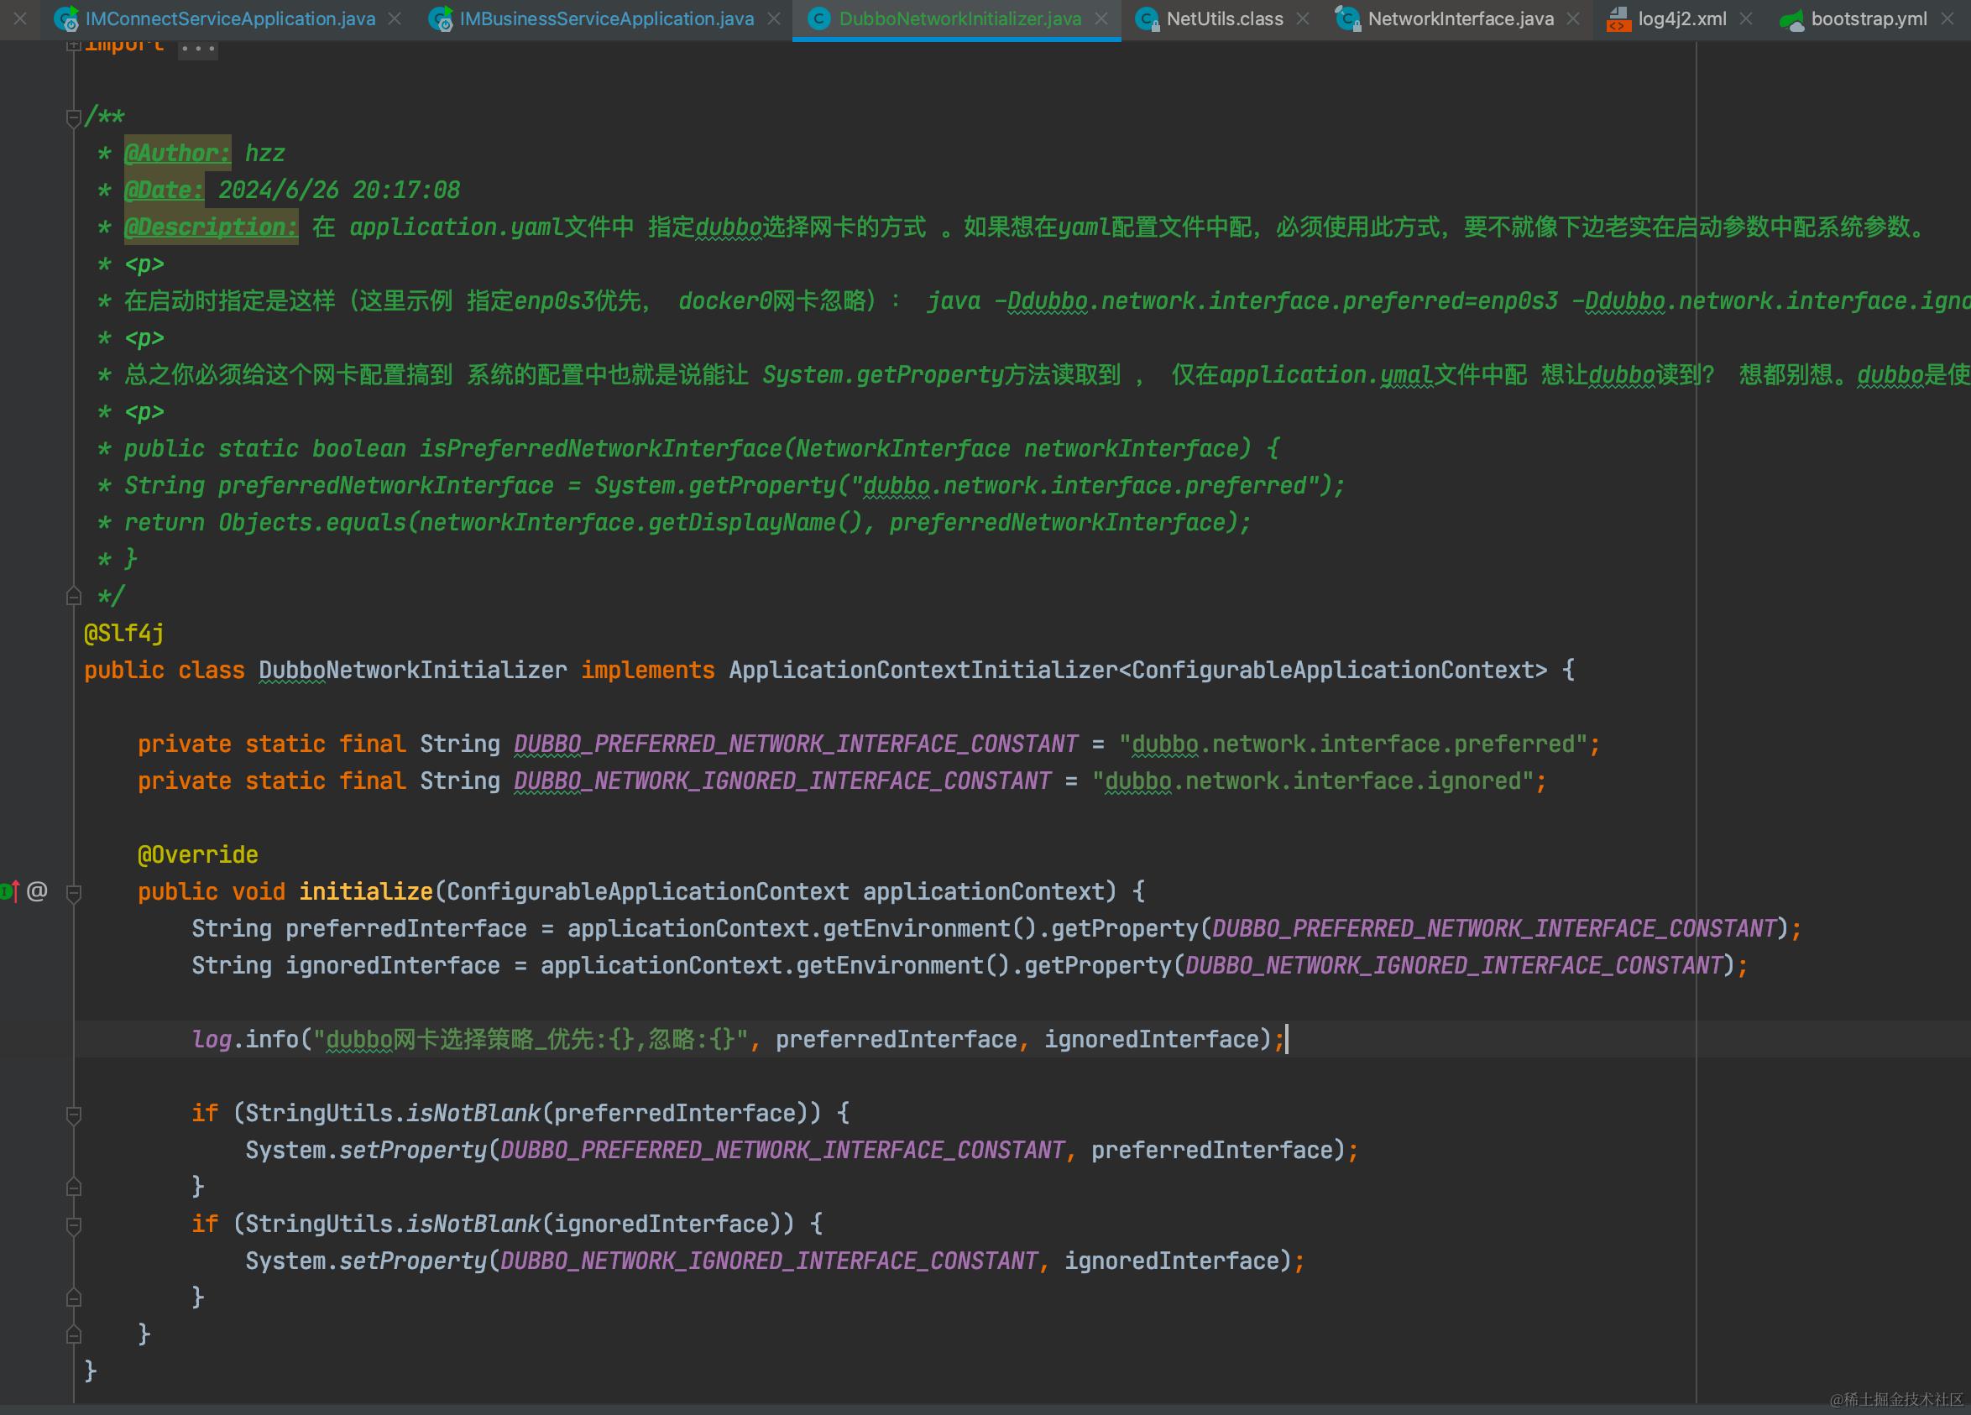Click the NetworkInterface.java tab icon
The image size is (1971, 1415).
(1348, 19)
